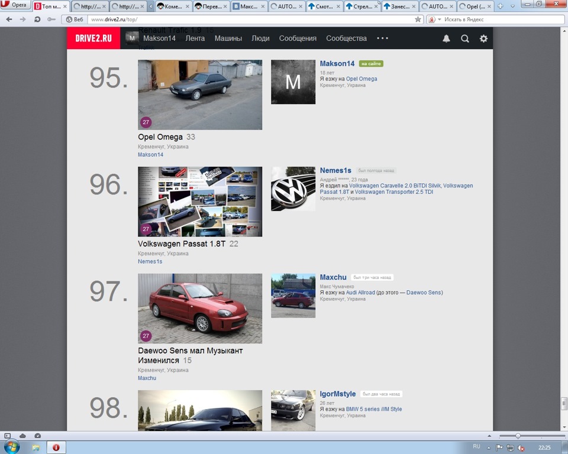Go back with the back arrow

click(9, 20)
